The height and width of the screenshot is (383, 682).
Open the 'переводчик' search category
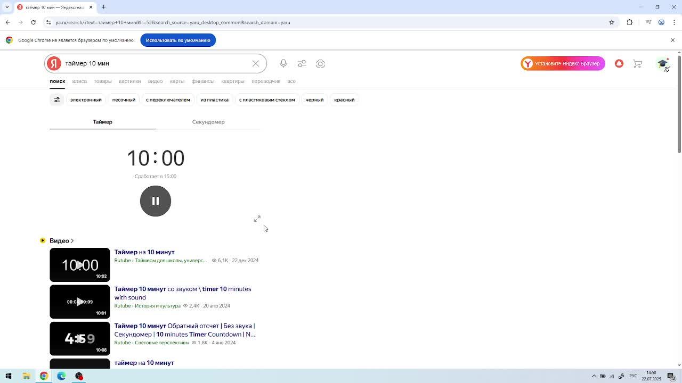click(x=266, y=81)
